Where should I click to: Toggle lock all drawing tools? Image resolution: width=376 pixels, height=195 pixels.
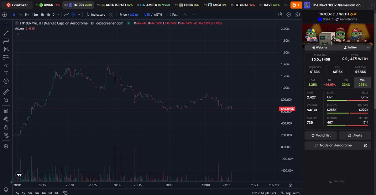click(6, 127)
